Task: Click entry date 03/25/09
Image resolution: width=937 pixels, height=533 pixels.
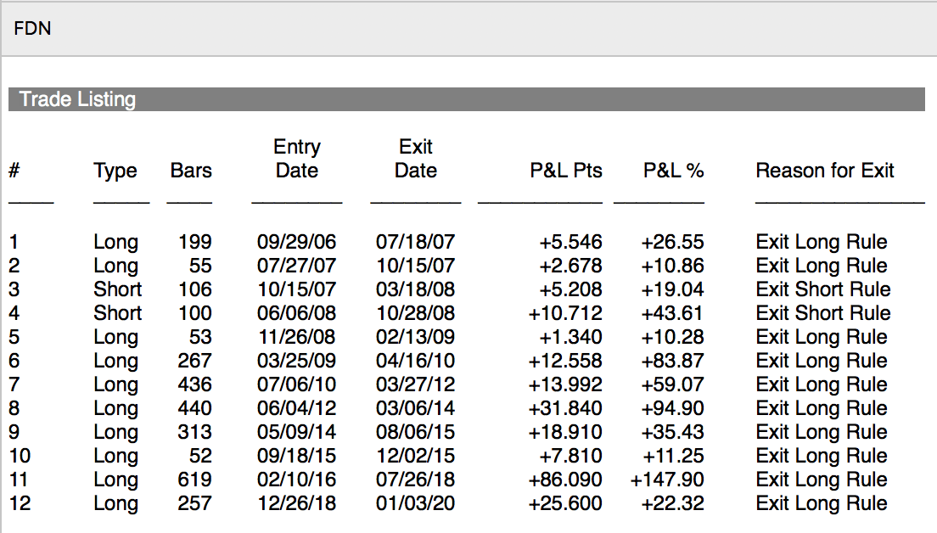Action: 296,361
